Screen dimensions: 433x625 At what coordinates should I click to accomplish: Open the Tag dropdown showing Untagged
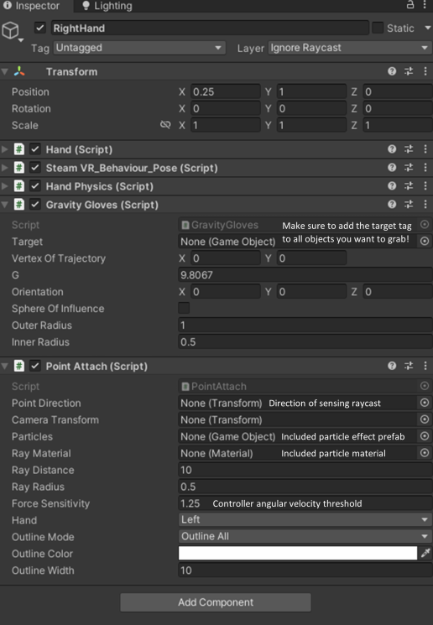(139, 48)
